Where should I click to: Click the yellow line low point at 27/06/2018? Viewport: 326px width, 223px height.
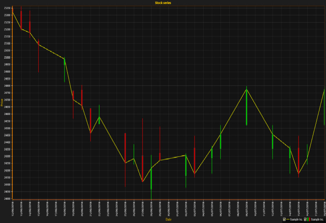pos(142,182)
